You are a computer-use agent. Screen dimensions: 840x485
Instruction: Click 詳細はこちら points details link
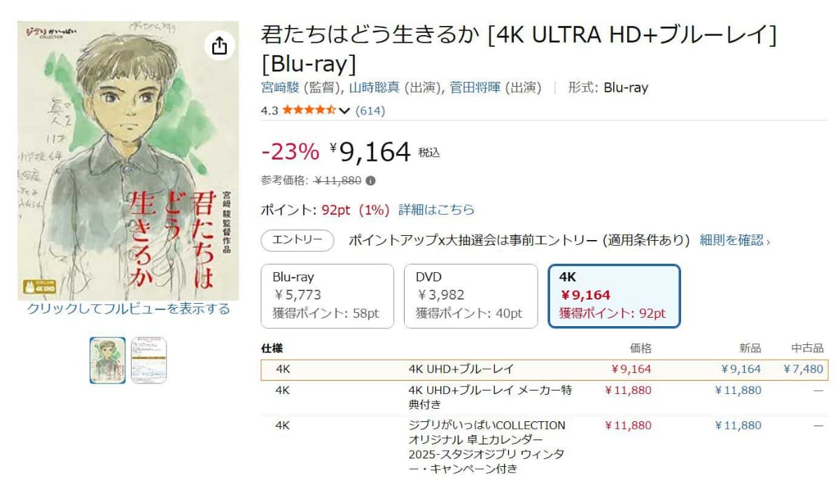tap(437, 209)
